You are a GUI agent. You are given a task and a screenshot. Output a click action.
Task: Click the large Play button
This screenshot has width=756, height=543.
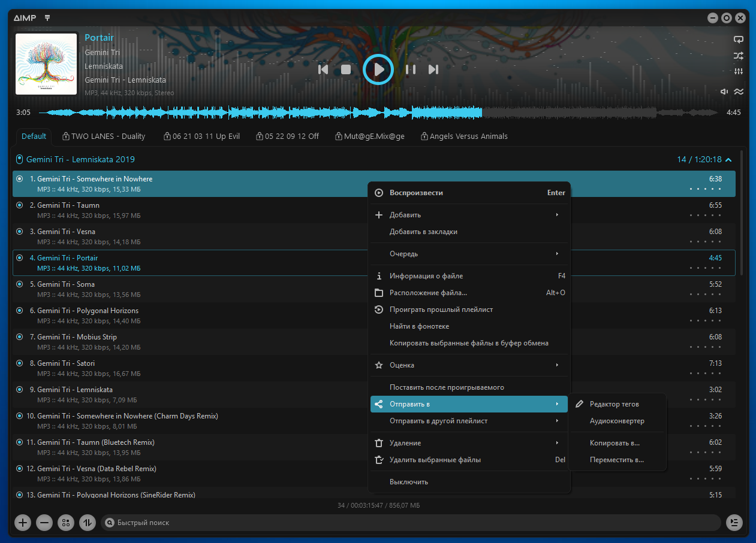click(x=378, y=69)
